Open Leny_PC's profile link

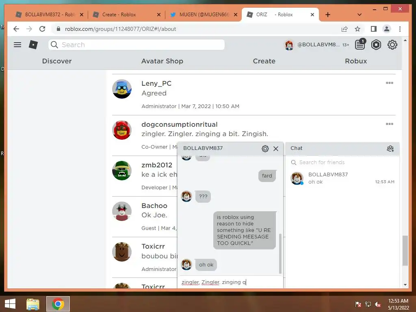pyautogui.click(x=156, y=83)
